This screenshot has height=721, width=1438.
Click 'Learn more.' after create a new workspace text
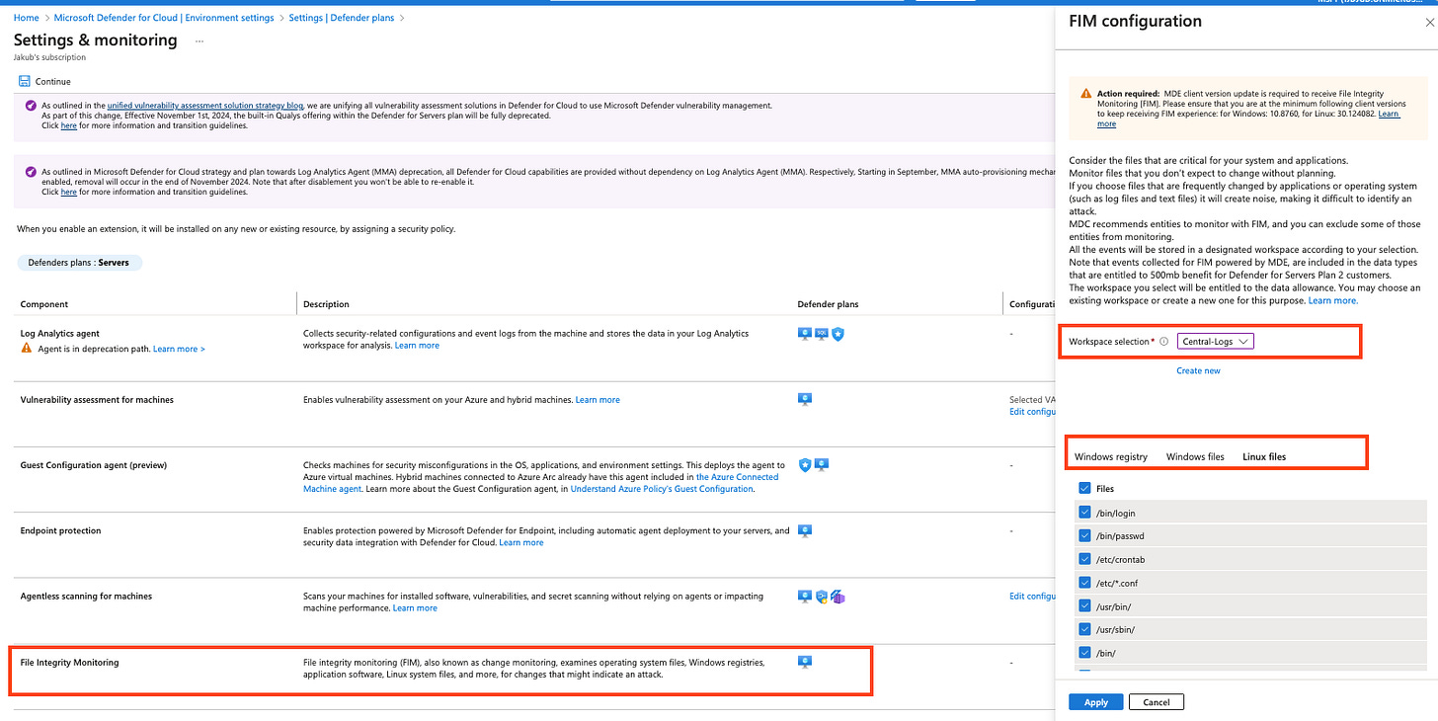tap(1332, 300)
